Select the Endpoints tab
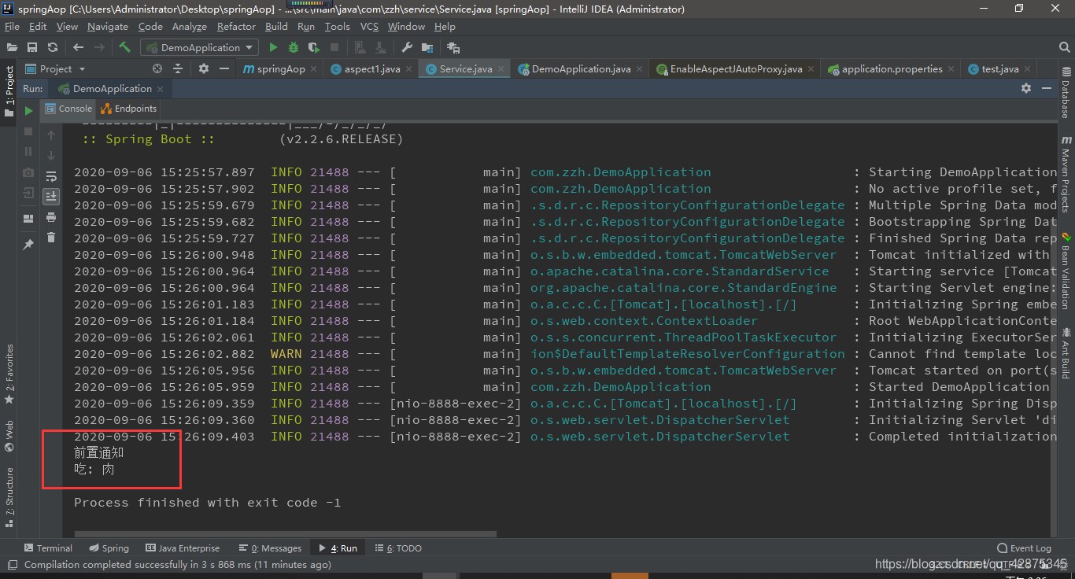This screenshot has width=1075, height=579. [x=130, y=109]
